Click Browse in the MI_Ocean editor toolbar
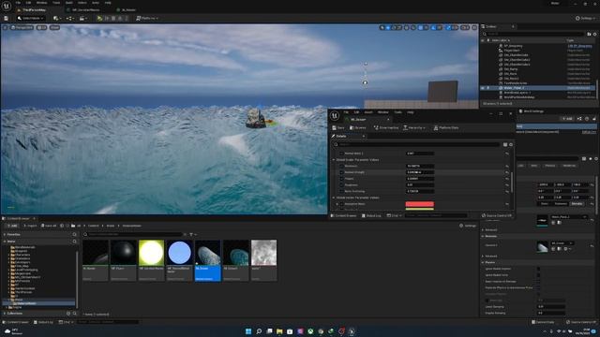Screen dimensions: 600x337 click(358, 127)
